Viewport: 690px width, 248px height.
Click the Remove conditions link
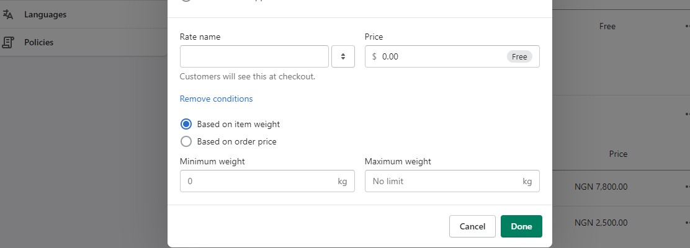[x=216, y=99]
